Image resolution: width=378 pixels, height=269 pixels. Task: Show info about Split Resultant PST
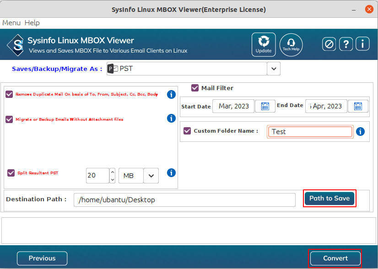[171, 173]
